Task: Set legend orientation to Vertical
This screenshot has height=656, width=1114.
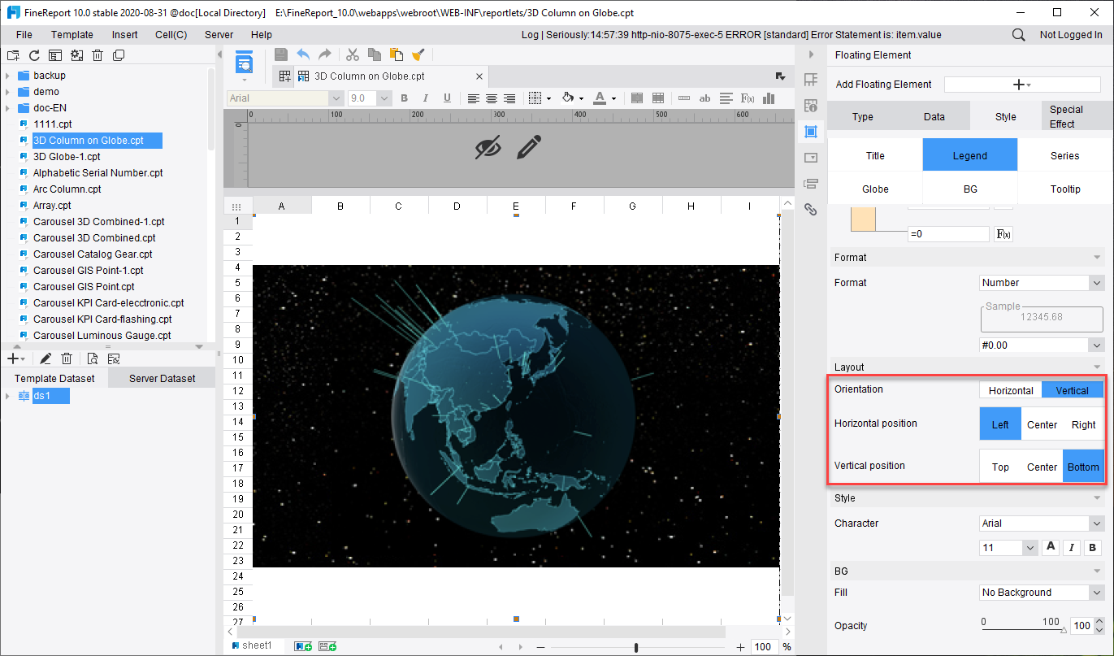Action: point(1073,390)
